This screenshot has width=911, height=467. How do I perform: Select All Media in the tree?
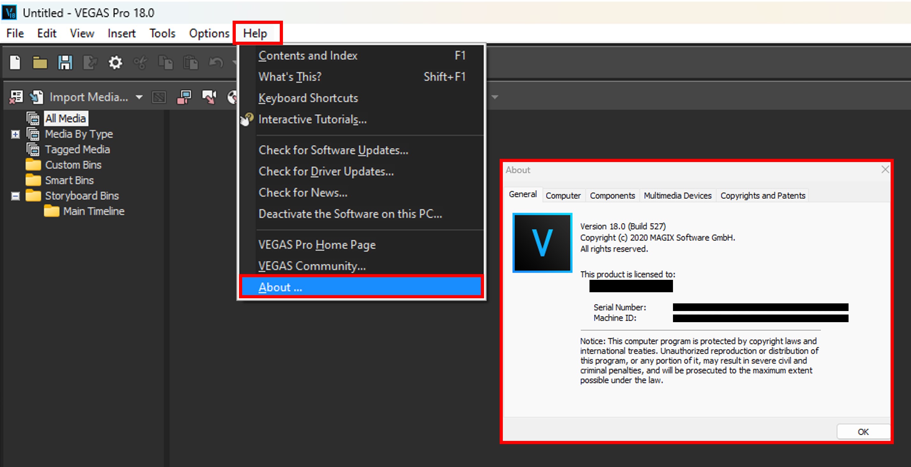[66, 118]
